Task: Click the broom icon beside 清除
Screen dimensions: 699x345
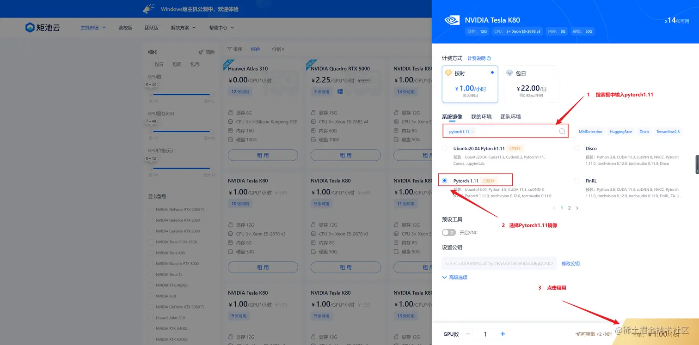Action: pos(201,52)
